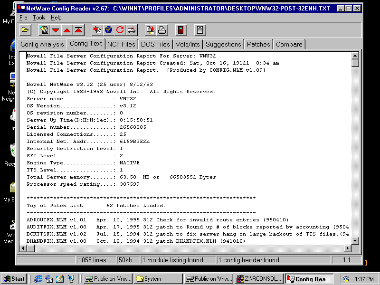Click the Config Rea... taskbar button
Image resolution: width=380 pixels, height=285 pixels.
tap(309, 279)
